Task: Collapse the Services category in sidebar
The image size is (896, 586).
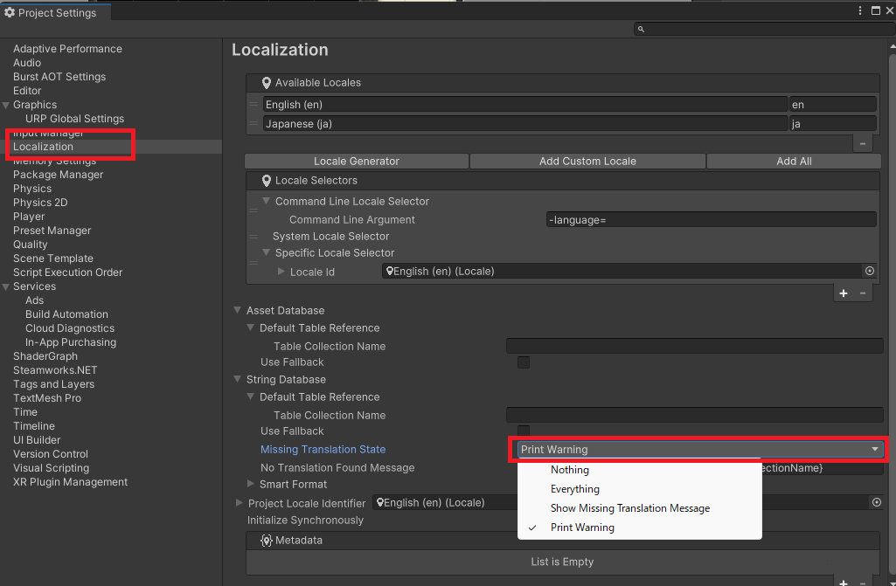Action: (x=6, y=286)
